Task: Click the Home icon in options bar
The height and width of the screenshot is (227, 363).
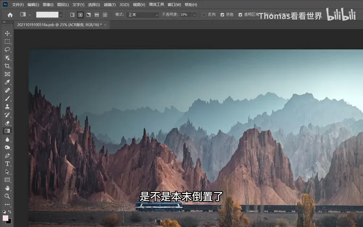Action: coord(10,15)
